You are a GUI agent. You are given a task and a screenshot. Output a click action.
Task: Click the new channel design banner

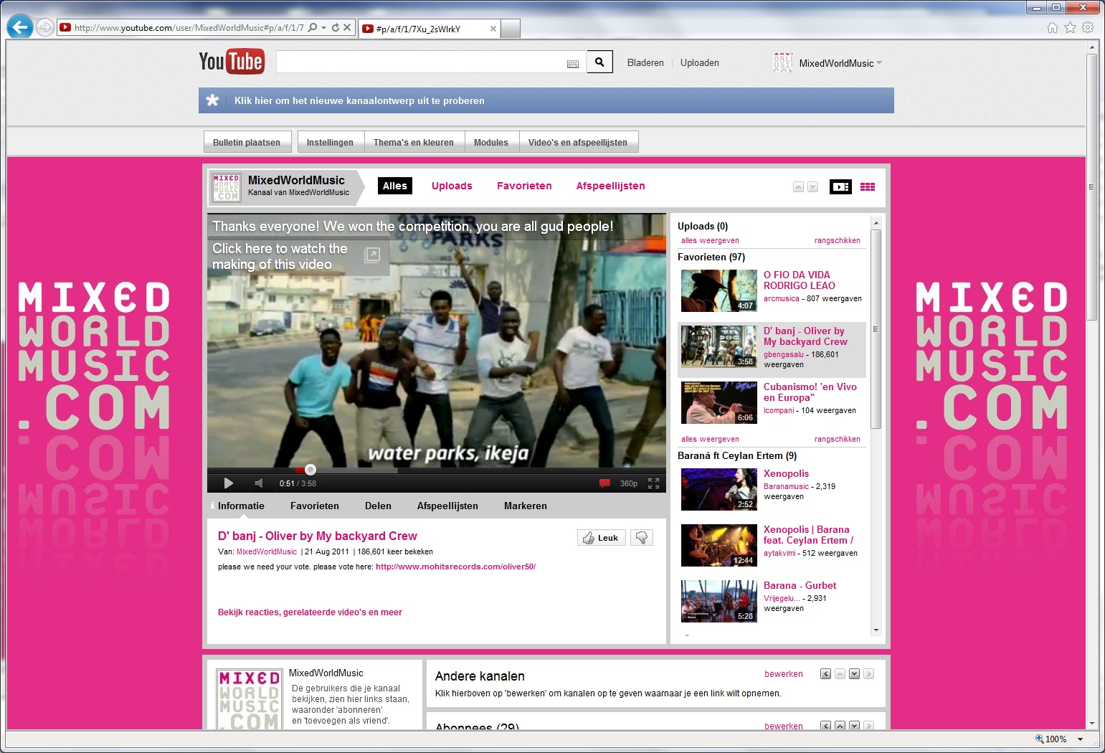(x=546, y=100)
